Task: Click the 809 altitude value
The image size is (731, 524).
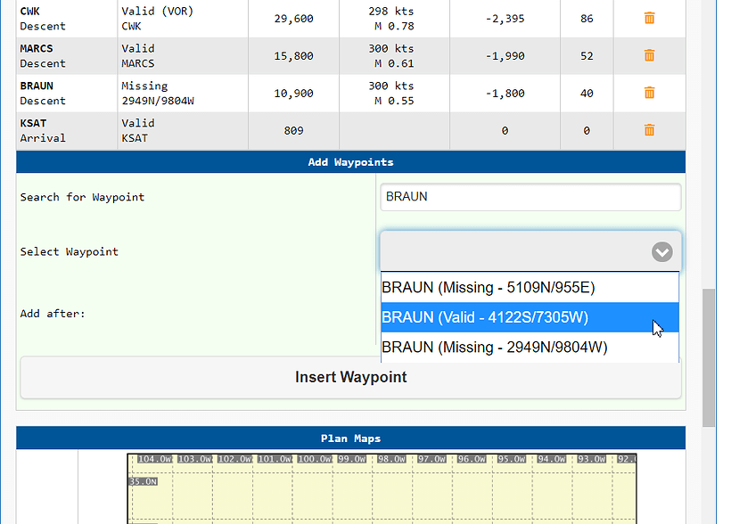Action: coord(293,130)
